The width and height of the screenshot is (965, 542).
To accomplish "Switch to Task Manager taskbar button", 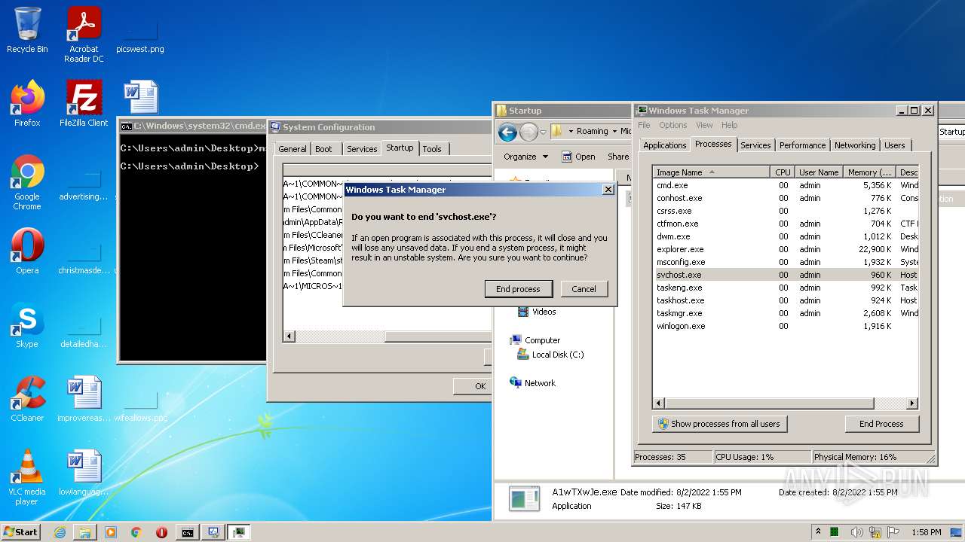I will [x=239, y=532].
